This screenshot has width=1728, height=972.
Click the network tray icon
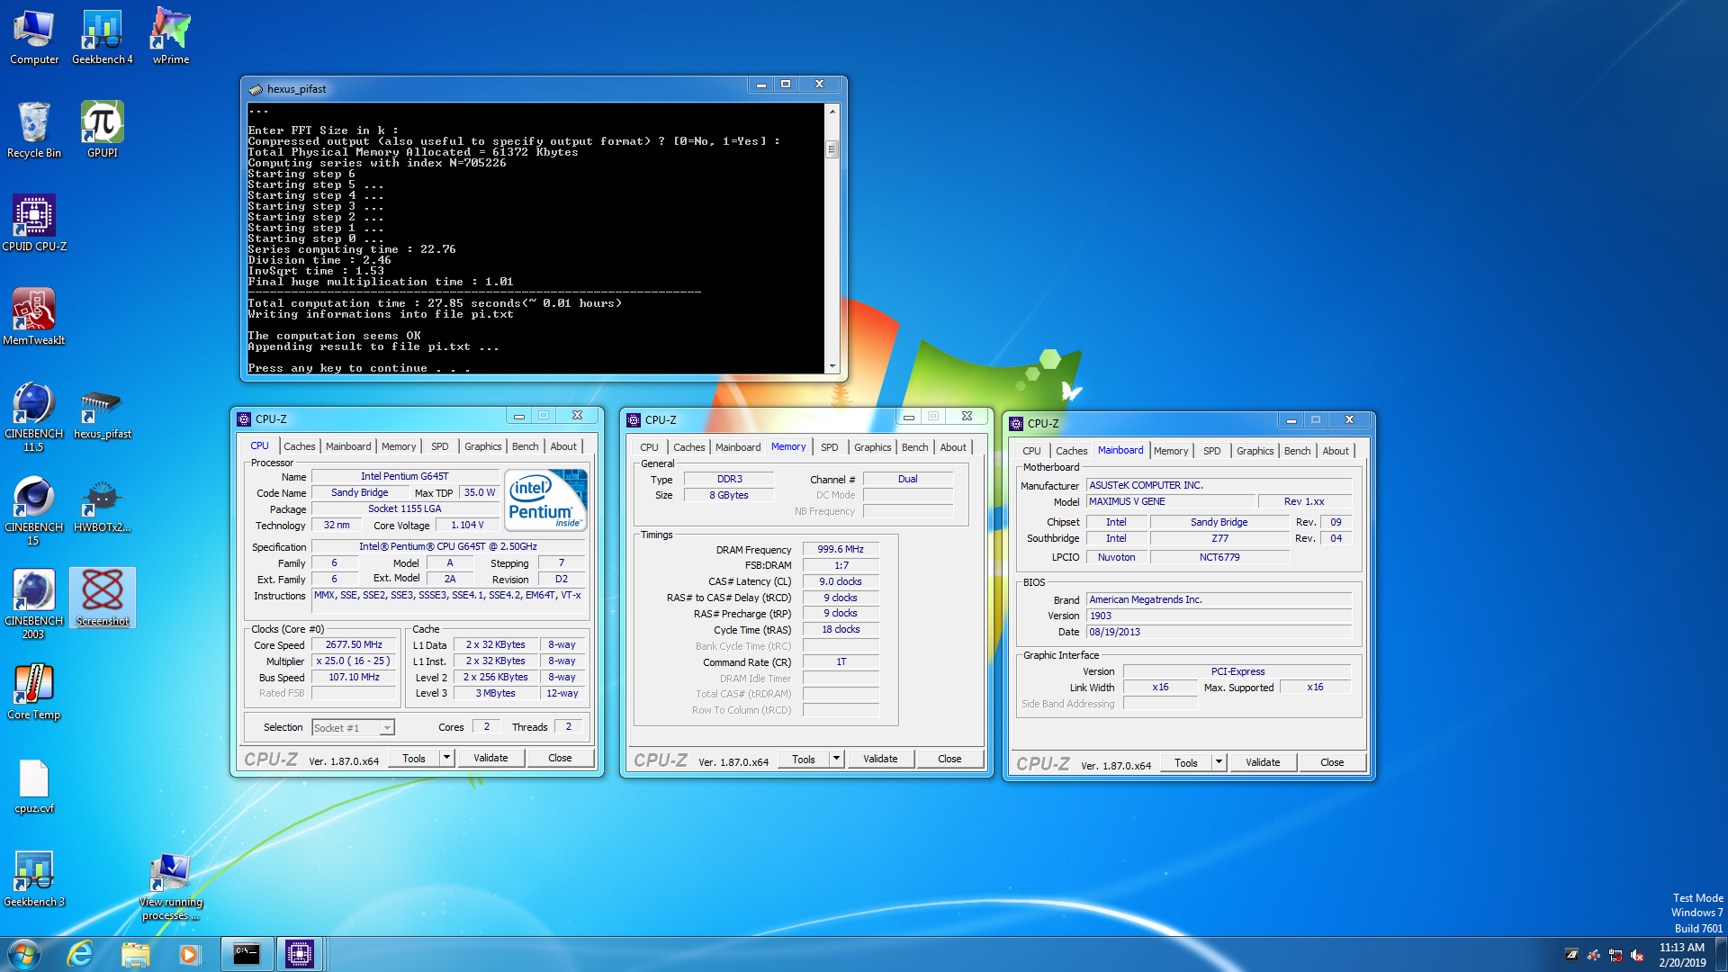pyautogui.click(x=1615, y=955)
